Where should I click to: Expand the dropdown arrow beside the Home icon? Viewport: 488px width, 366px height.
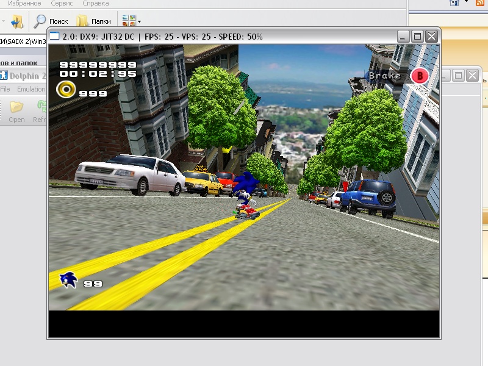coord(467,2)
